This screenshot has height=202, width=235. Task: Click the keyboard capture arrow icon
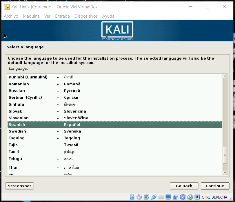[197, 197]
